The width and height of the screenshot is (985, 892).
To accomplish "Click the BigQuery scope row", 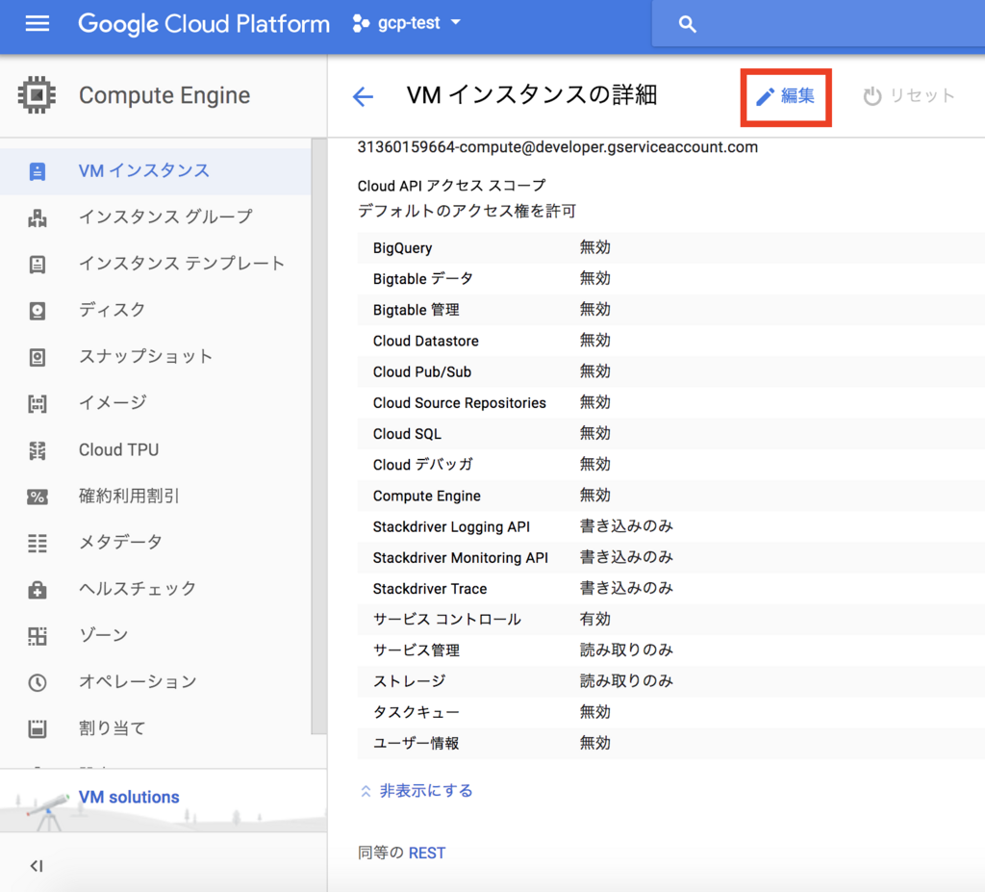I will [x=670, y=247].
